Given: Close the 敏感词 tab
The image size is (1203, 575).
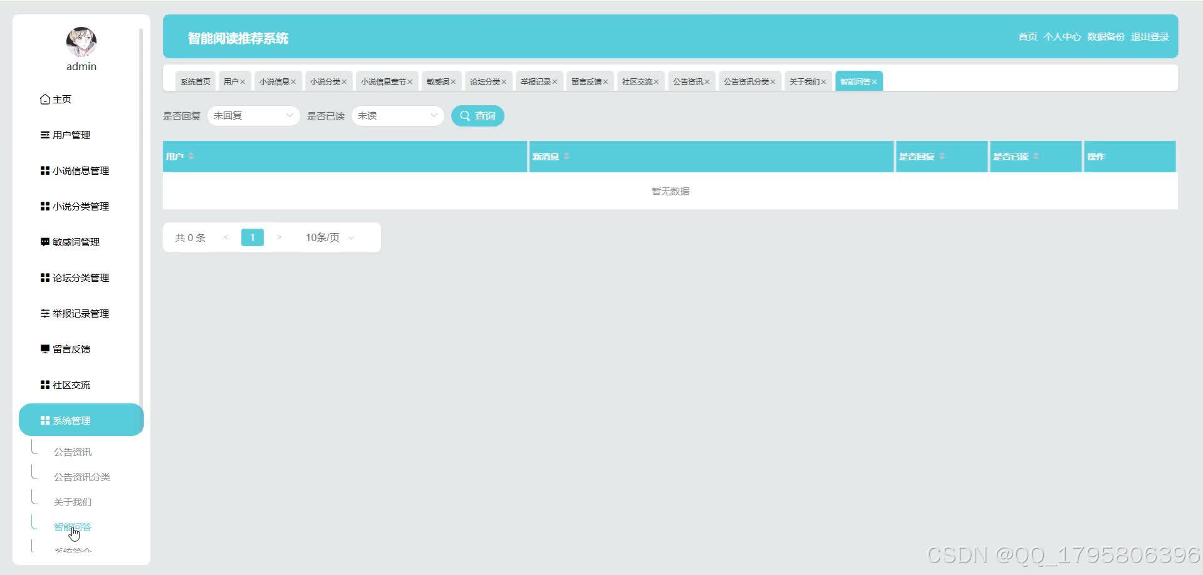Looking at the screenshot, I should (x=453, y=82).
